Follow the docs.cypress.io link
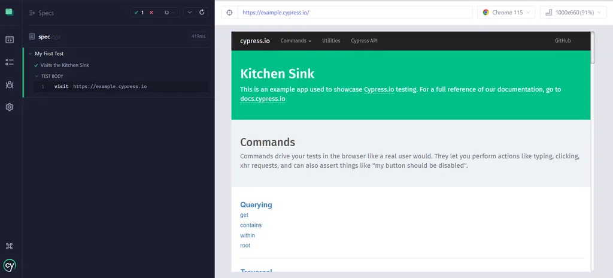 pos(262,99)
